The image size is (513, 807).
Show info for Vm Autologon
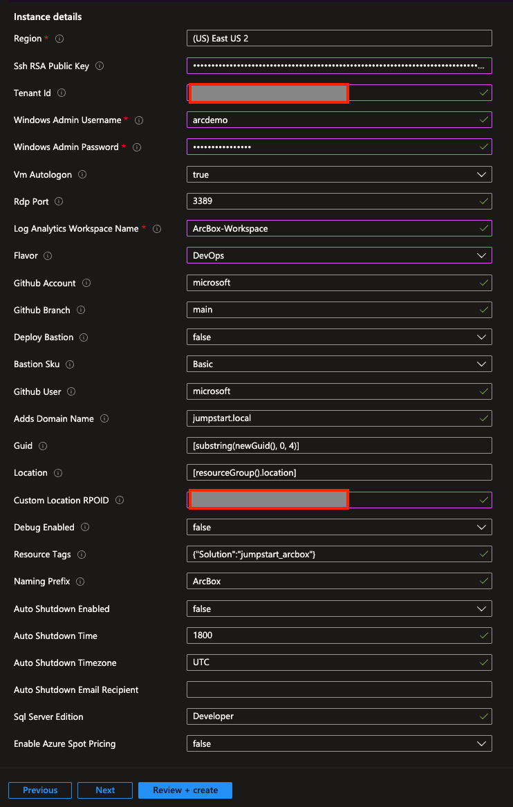pos(82,174)
